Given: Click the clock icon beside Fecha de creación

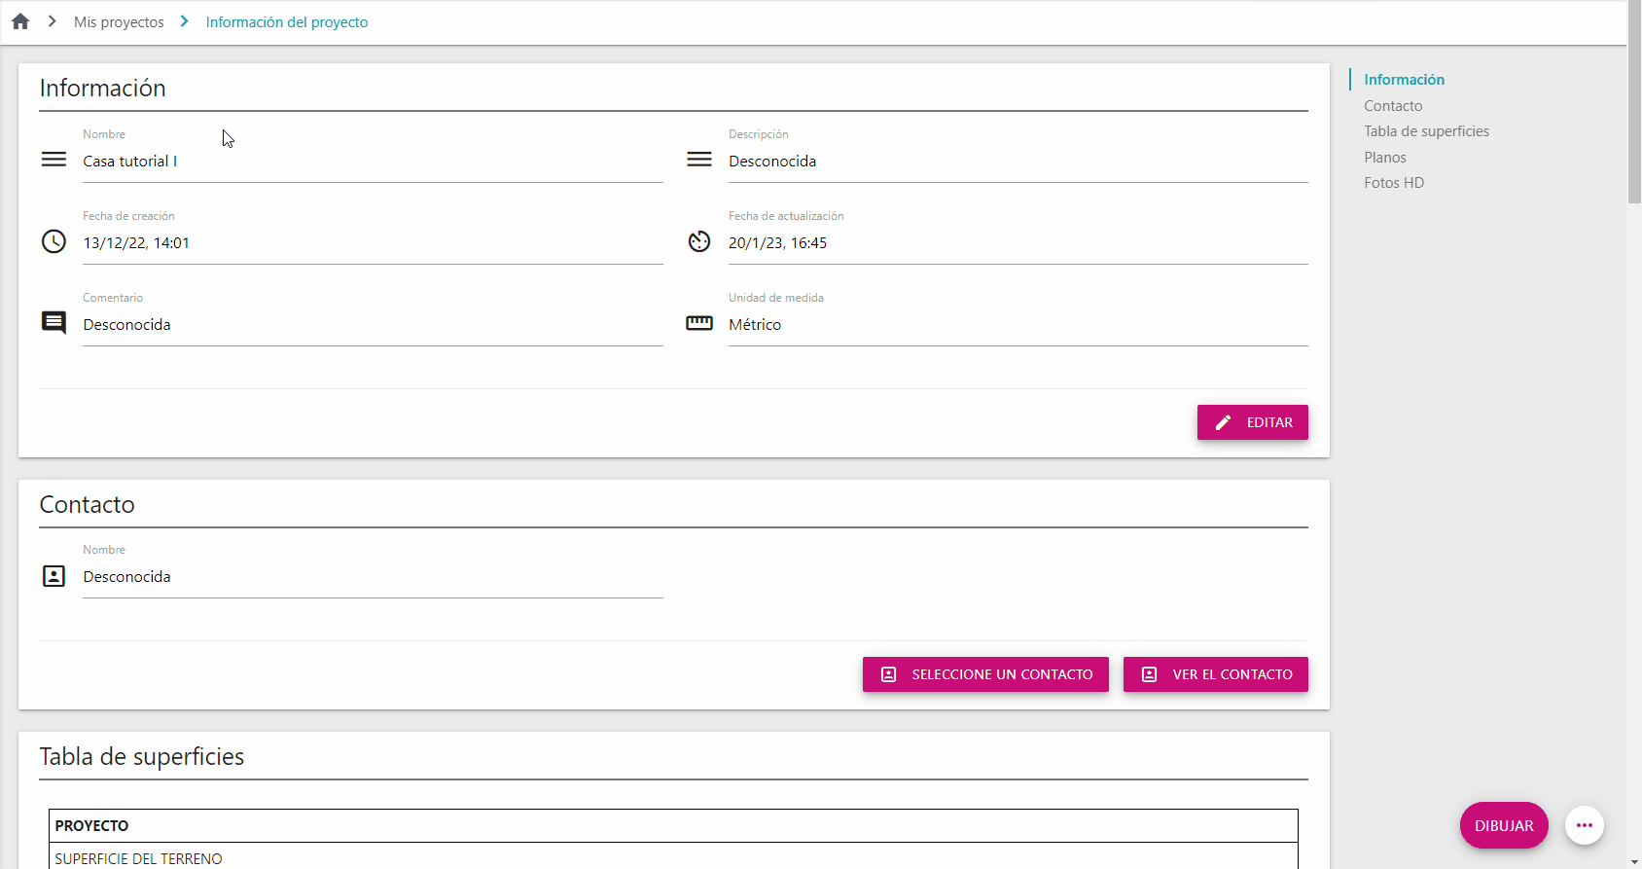Looking at the screenshot, I should (x=54, y=241).
